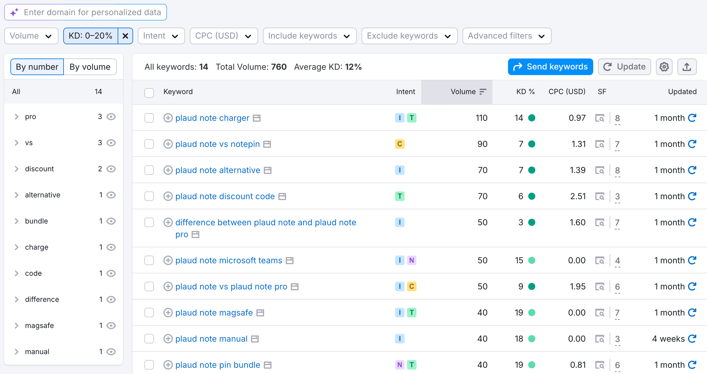The width and height of the screenshot is (707, 374).
Task: Open the Intent filter dropdown
Action: coord(161,36)
